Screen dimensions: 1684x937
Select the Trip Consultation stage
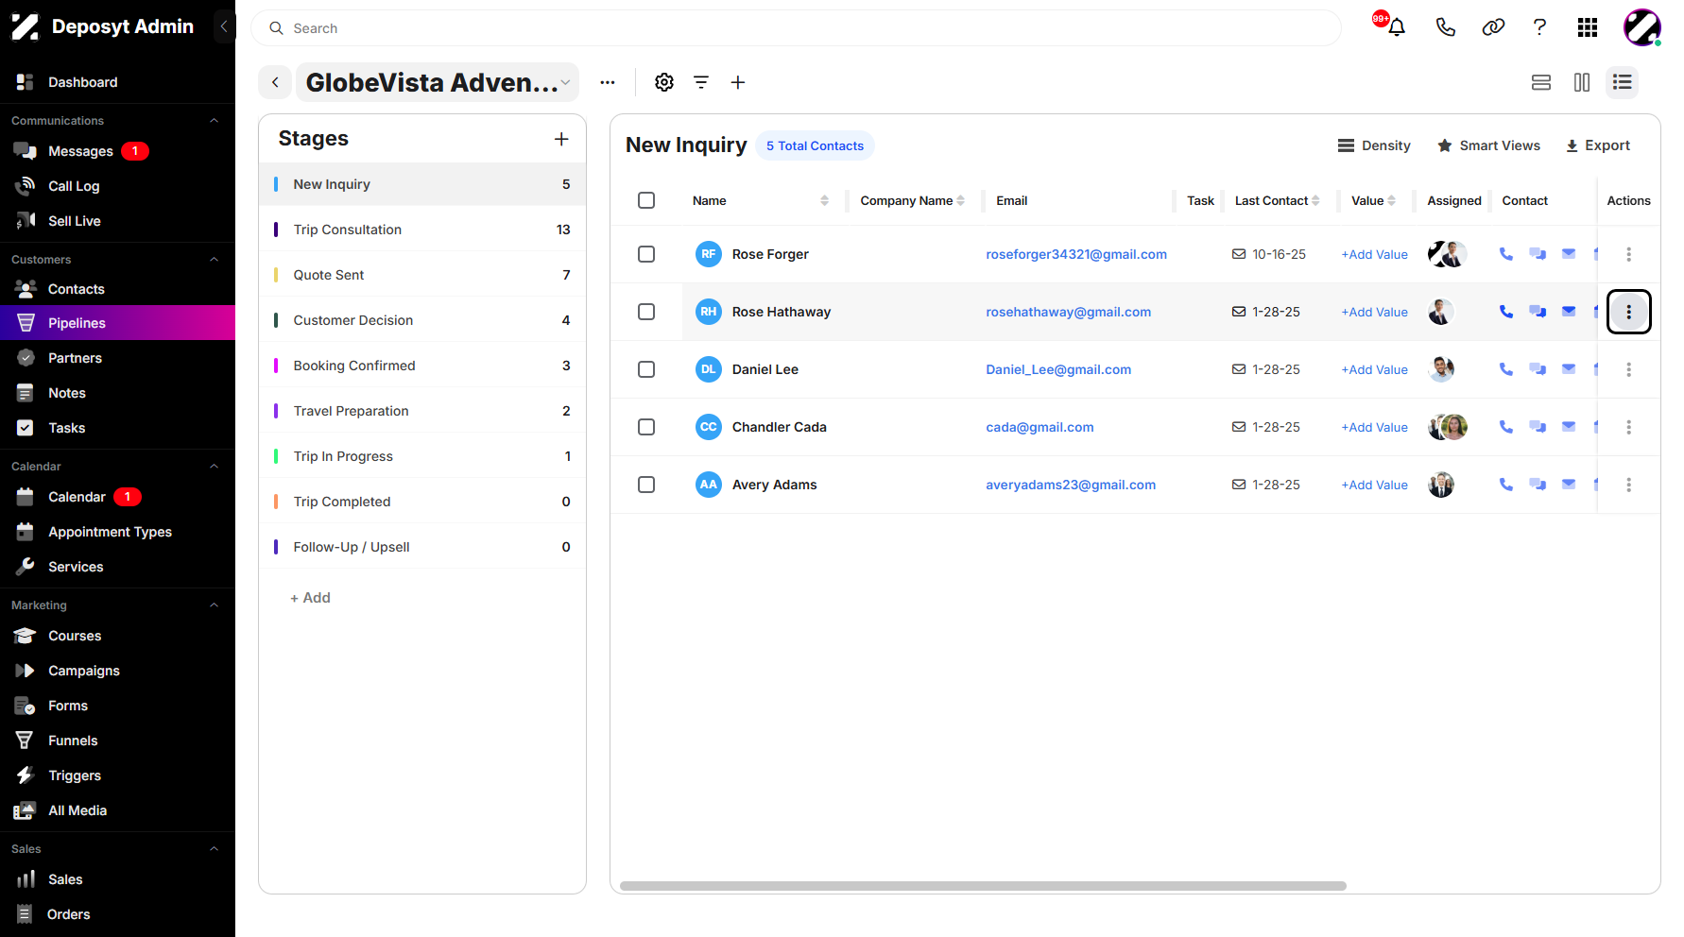click(x=422, y=230)
